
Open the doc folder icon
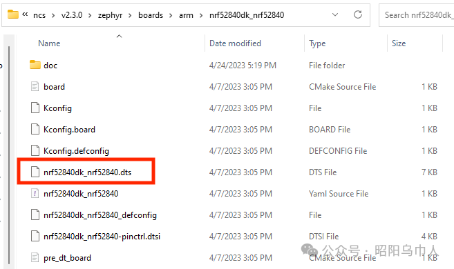pyautogui.click(x=35, y=65)
